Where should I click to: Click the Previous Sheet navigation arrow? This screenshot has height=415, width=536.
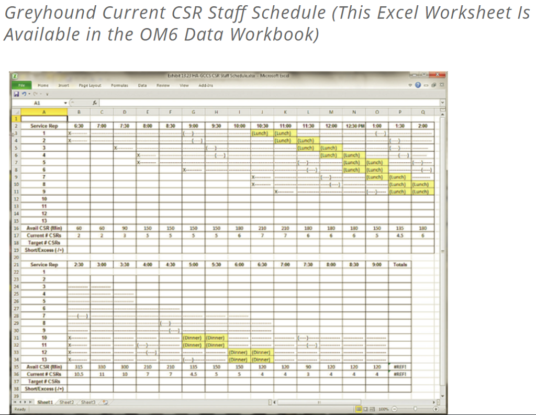20,402
